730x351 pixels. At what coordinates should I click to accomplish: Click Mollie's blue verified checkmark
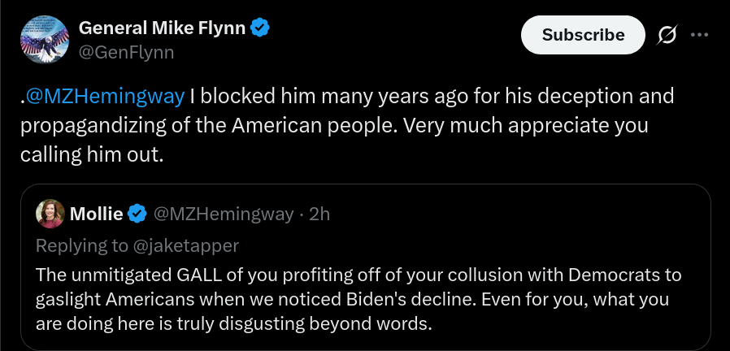coord(137,214)
